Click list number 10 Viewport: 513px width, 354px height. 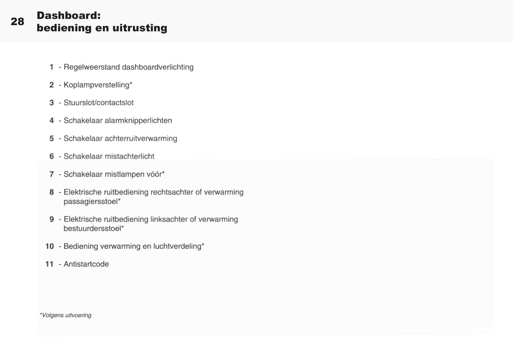49,246
